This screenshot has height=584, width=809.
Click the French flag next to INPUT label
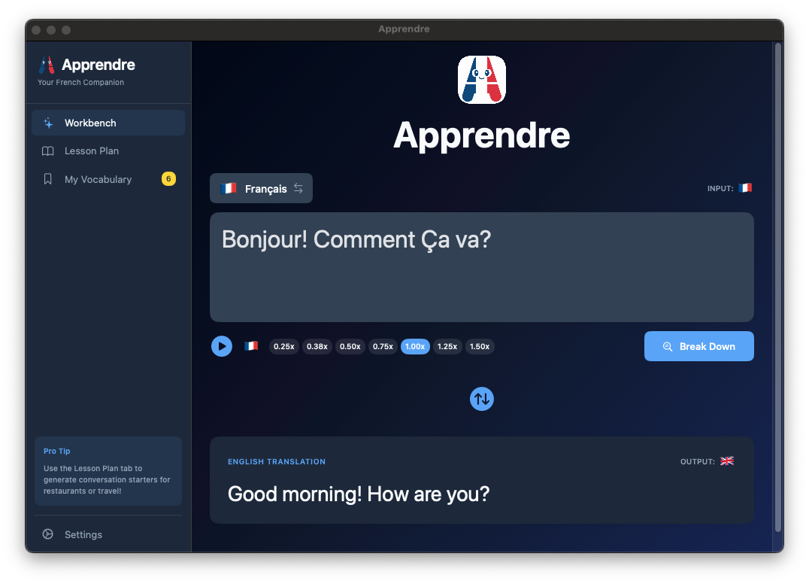tap(745, 187)
